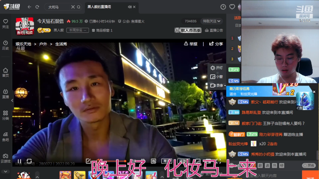Open user 教父、砥砺前行 in the chat
Viewport: 319px width, 179px height.
click(x=264, y=102)
